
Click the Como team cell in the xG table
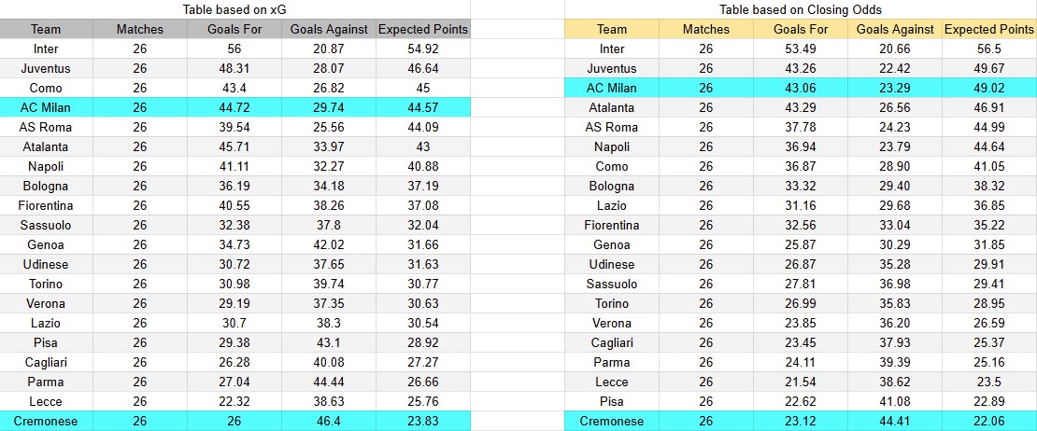46,88
